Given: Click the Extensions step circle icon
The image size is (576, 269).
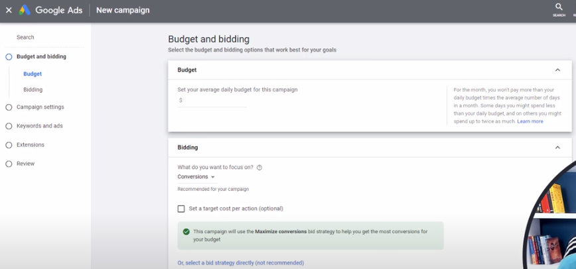Looking at the screenshot, I should coord(9,145).
